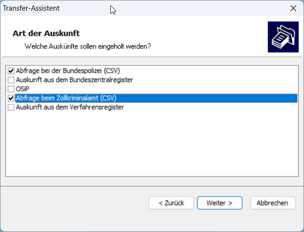Tick the OSiP checkbox

[11, 89]
